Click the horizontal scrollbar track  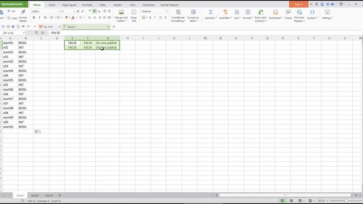[285, 195]
